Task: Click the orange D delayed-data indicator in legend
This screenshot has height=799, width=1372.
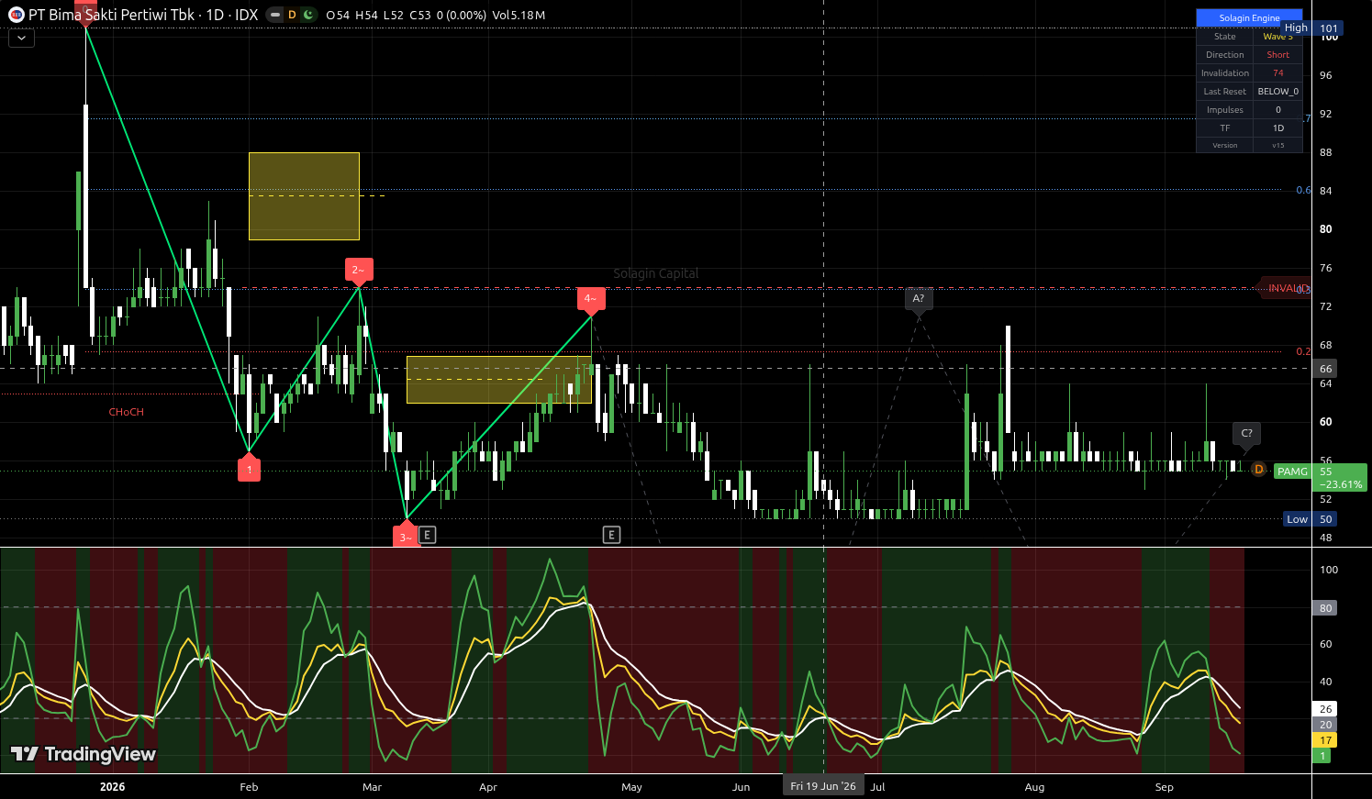Action: (x=292, y=15)
